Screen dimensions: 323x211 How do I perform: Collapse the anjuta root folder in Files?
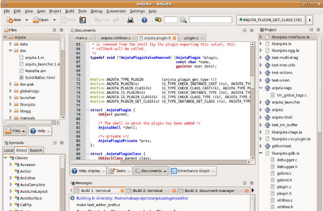pyautogui.click(x=5, y=37)
